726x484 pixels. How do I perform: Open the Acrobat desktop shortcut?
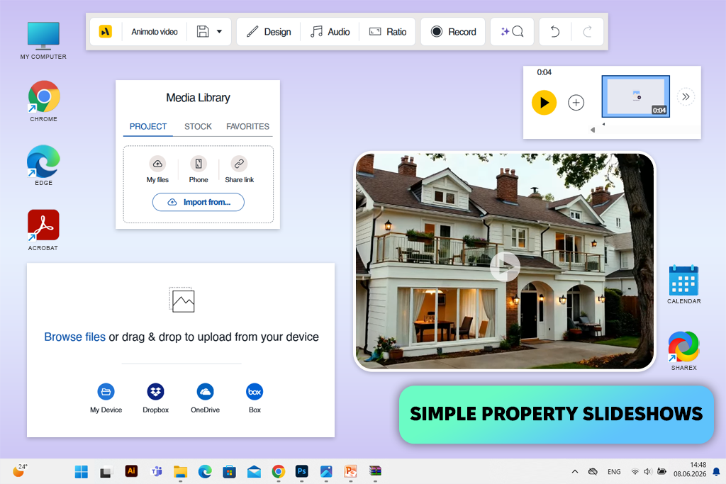pyautogui.click(x=43, y=230)
